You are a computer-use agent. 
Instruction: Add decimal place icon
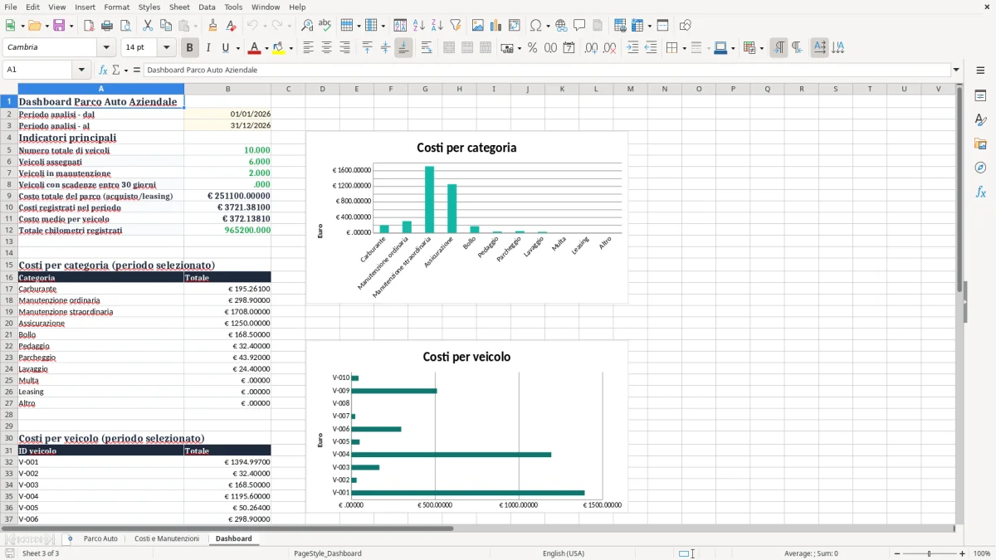[x=591, y=48]
